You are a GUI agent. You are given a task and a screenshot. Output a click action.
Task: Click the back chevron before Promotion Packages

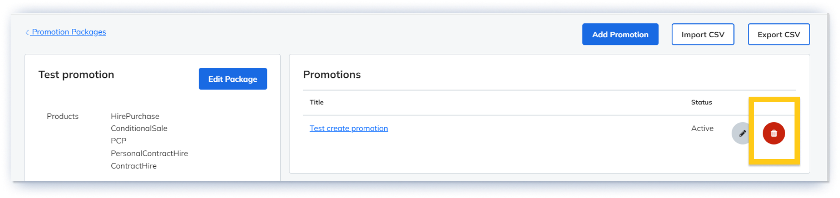(27, 32)
